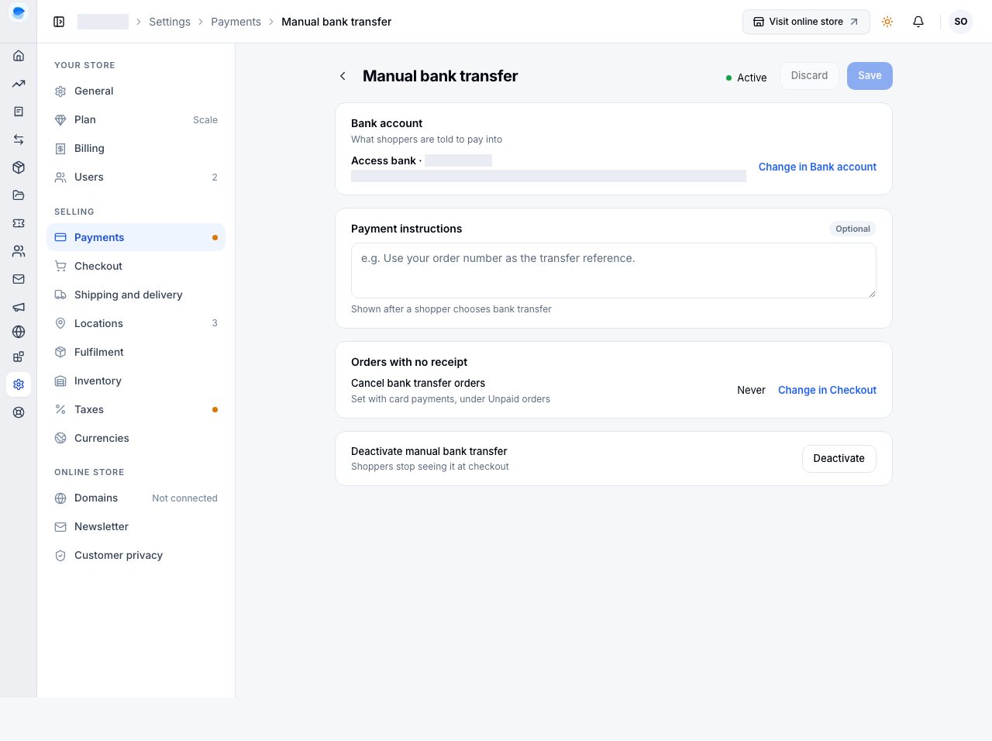Open the transfers arrows icon in rail
Screen dimensions: 992x741
point(19,140)
